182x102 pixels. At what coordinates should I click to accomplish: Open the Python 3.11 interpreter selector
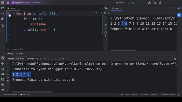(x=163, y=95)
